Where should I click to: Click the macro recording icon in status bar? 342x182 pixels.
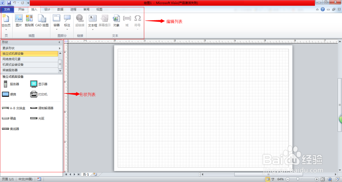coord(39,179)
